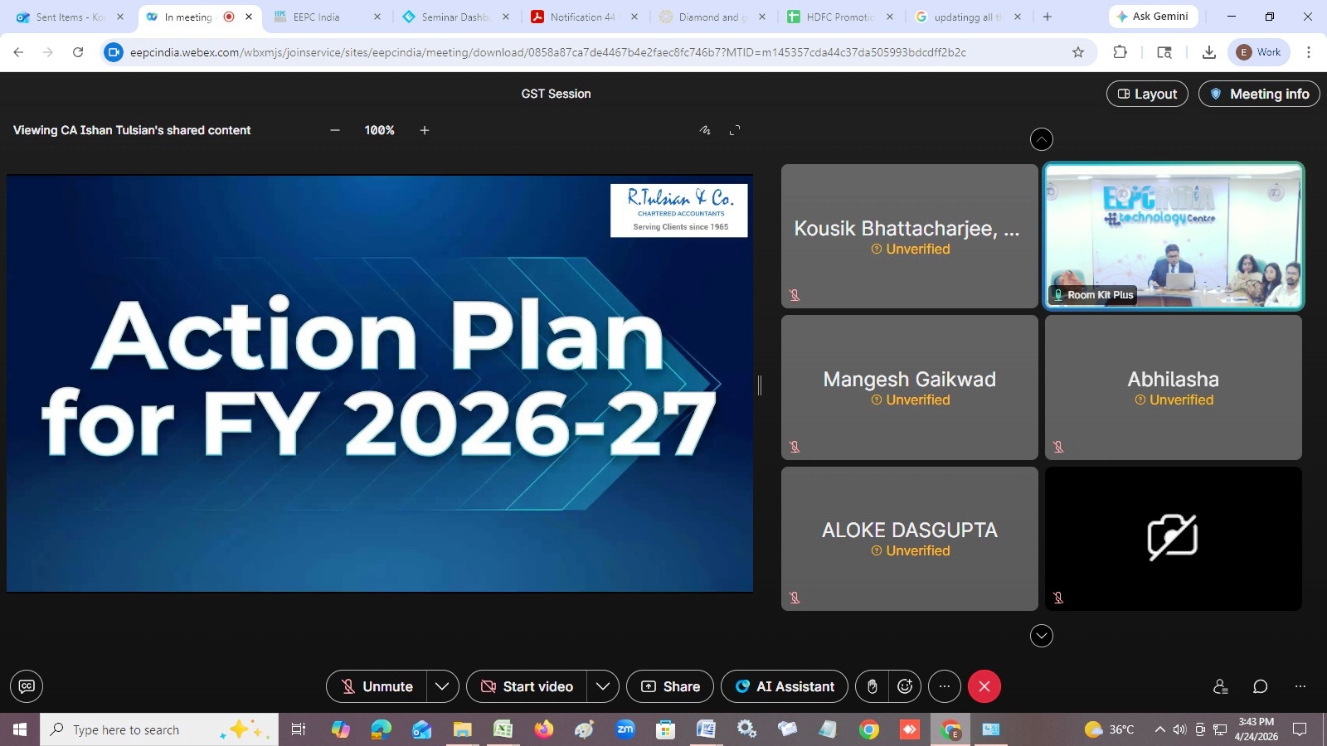
Task: Start video from the camera
Action: (527, 686)
